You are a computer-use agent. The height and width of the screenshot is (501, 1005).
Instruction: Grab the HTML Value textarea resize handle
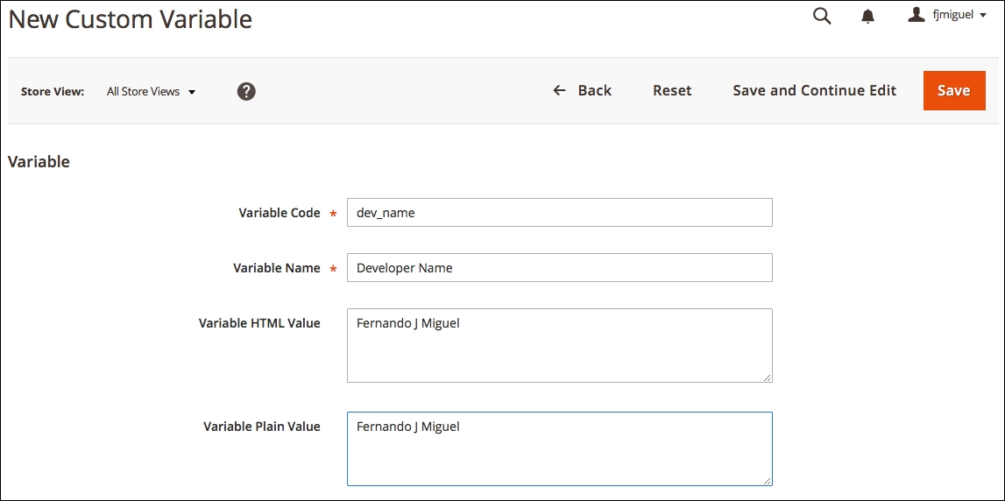pyautogui.click(x=768, y=378)
